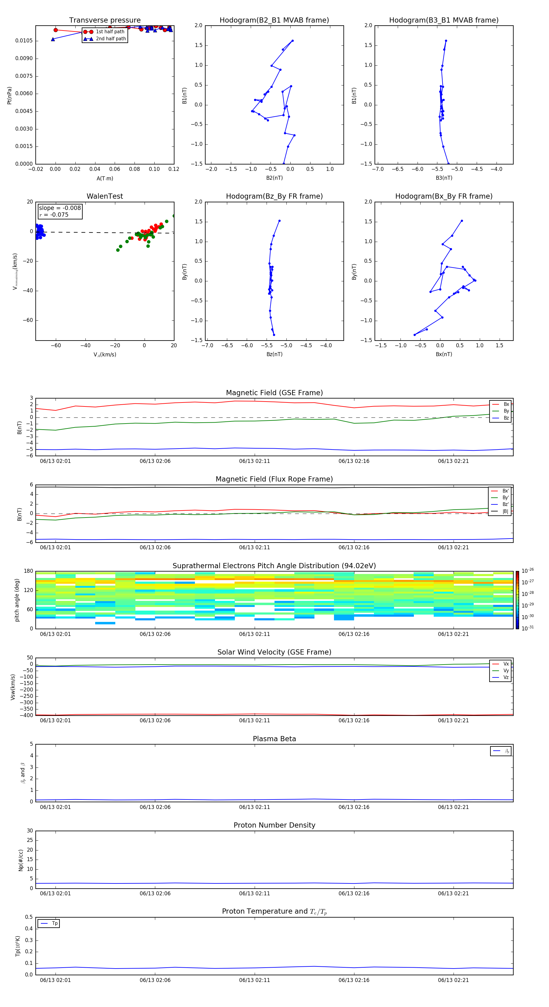Click '06/13 02:16' tick under Plasma Beta panel
549x1007 pixels.
(353, 807)
